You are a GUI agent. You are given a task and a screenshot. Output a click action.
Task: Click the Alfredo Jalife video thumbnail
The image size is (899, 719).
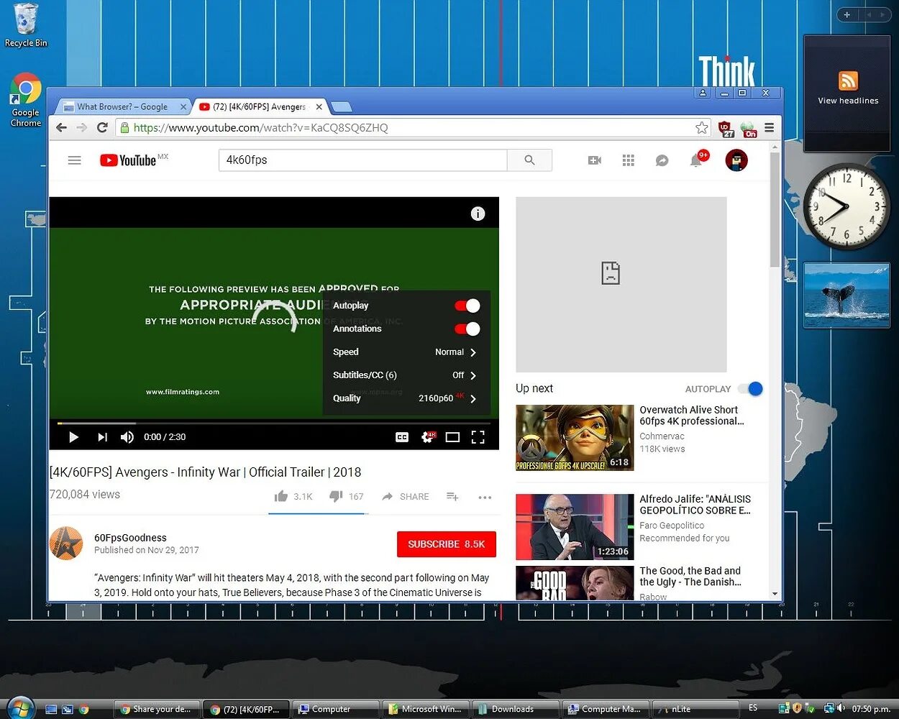click(x=575, y=527)
